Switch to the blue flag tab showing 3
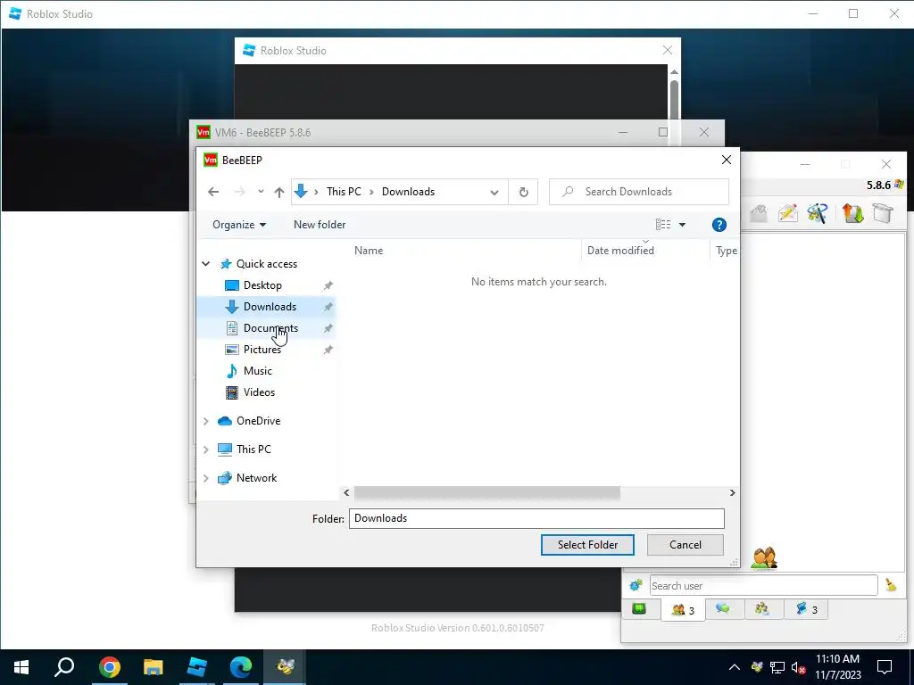The image size is (914, 685). point(806,609)
